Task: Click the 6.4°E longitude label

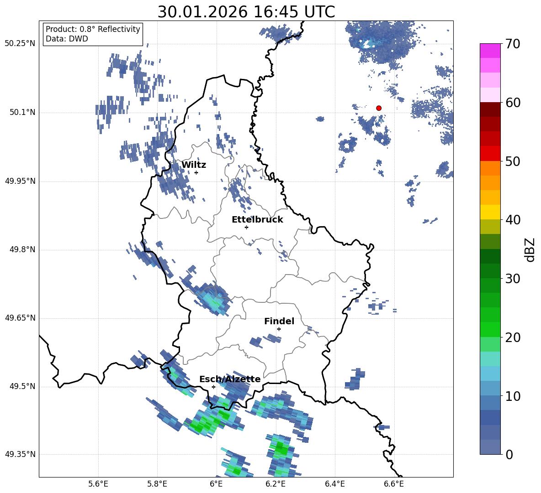Action: pyautogui.click(x=334, y=484)
